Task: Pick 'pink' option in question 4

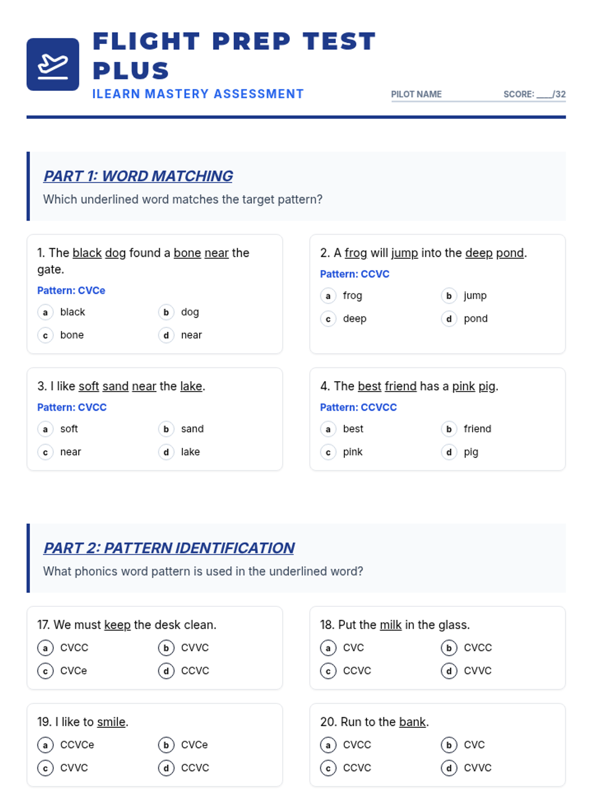Action: click(328, 452)
